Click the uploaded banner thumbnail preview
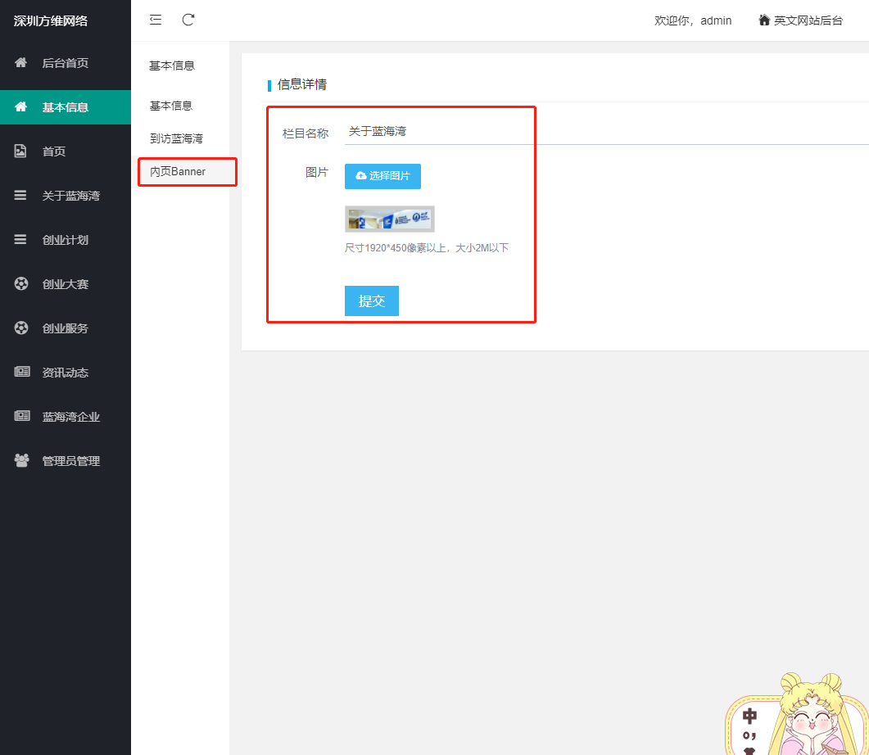The width and height of the screenshot is (869, 755). [389, 219]
